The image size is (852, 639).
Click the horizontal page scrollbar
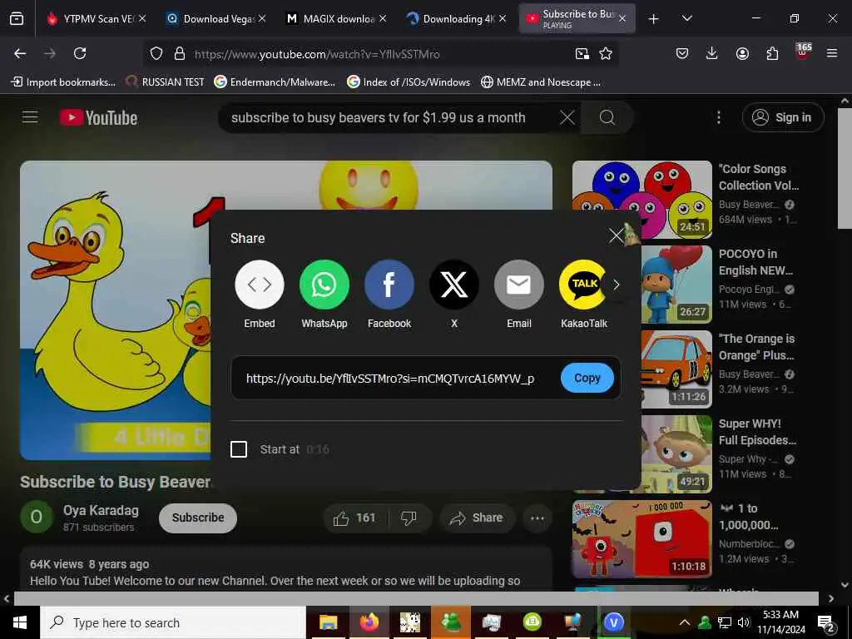coord(416,598)
